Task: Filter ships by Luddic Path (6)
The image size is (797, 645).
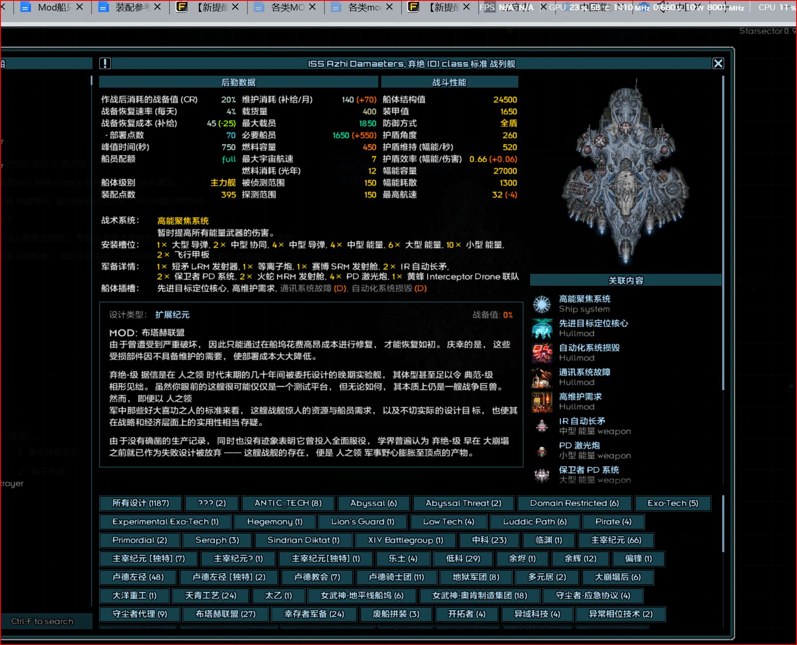Action: tap(535, 522)
